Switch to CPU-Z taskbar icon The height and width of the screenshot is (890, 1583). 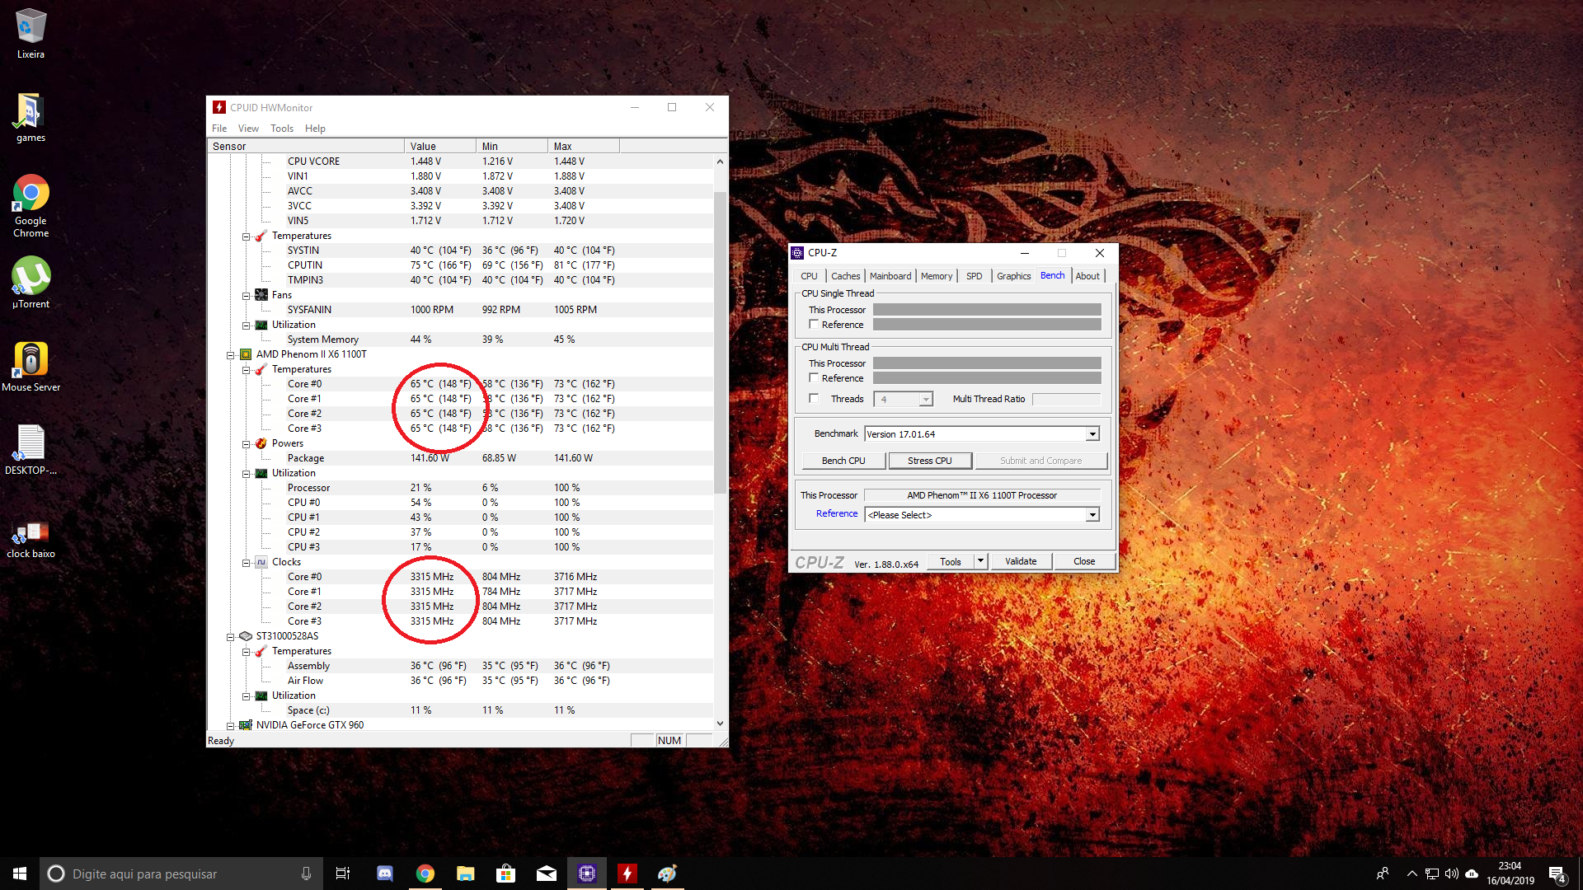point(587,874)
